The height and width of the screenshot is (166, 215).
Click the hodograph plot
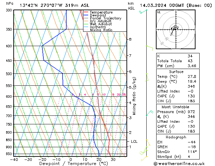point(176,29)
